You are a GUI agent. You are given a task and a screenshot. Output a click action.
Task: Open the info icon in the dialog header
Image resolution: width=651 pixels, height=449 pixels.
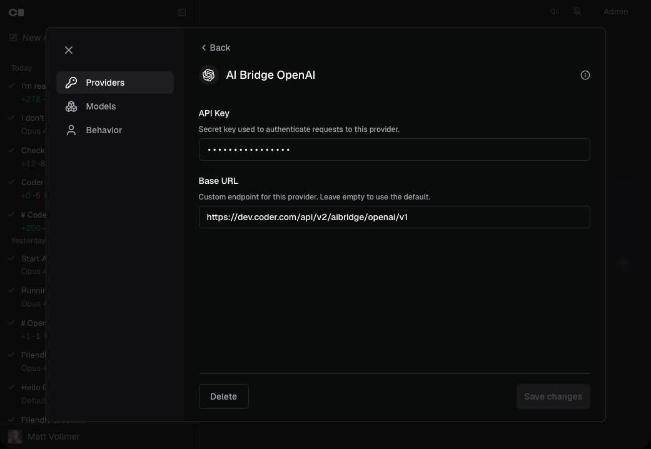click(x=585, y=75)
